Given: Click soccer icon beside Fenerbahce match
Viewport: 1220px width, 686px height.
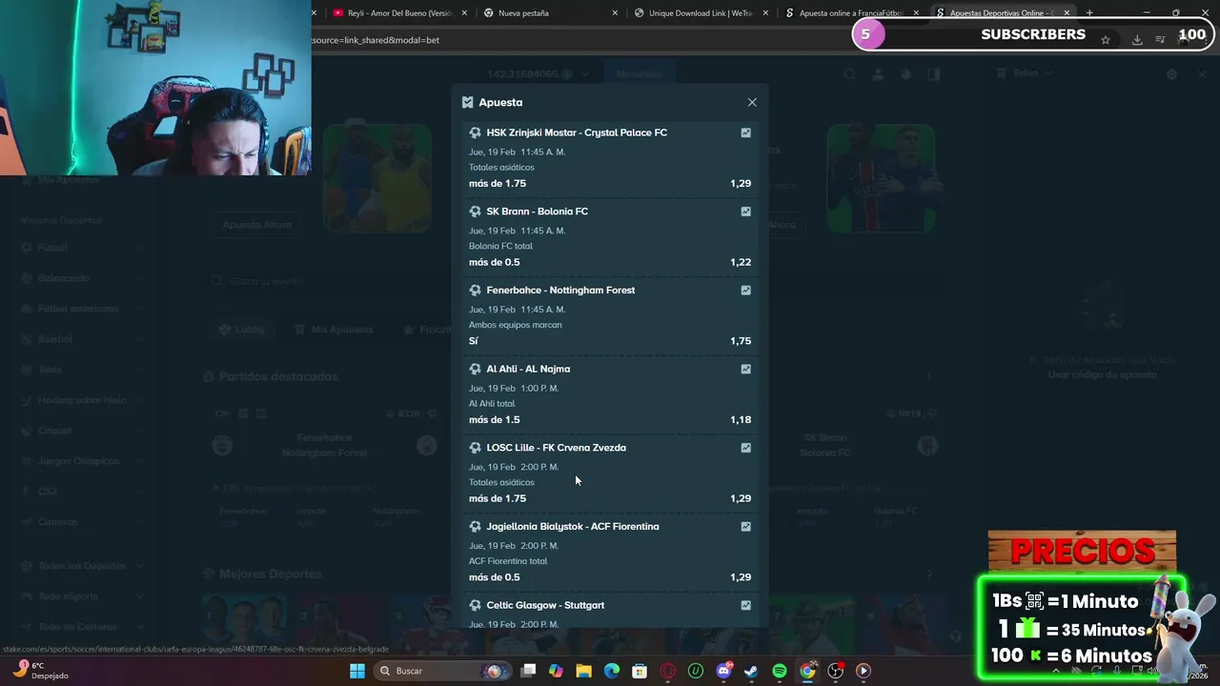Looking at the screenshot, I should tap(475, 290).
